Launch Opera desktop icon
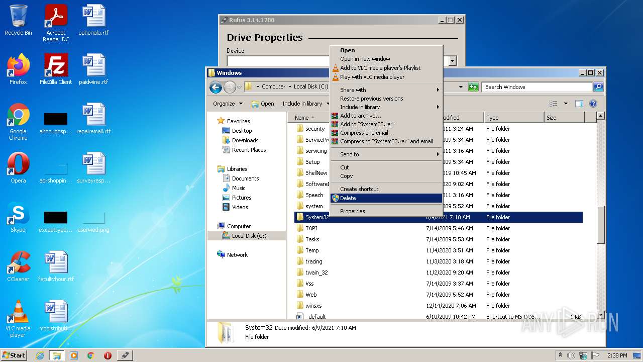Image resolution: width=643 pixels, height=362 pixels. 18,168
